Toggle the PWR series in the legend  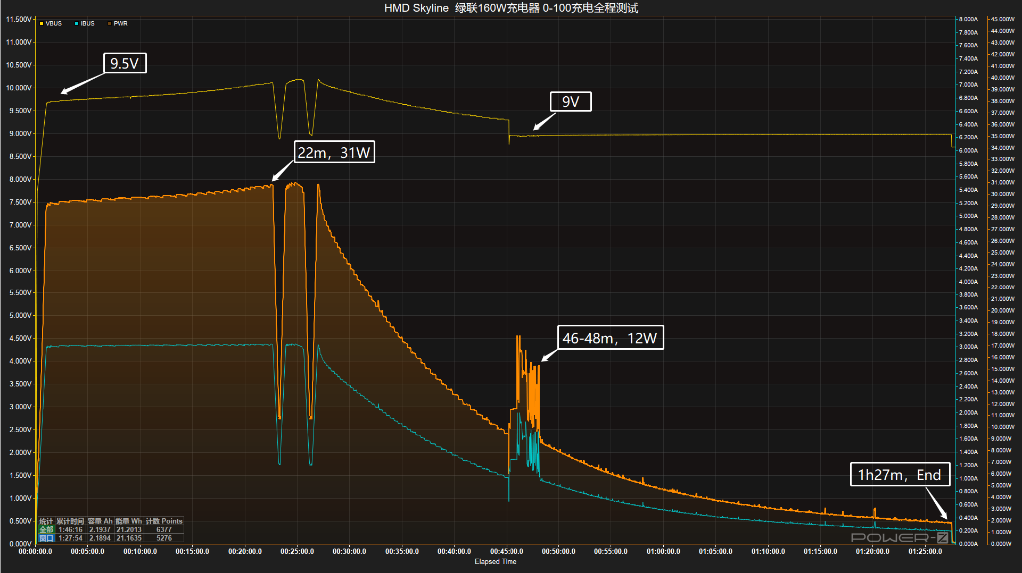[x=118, y=23]
